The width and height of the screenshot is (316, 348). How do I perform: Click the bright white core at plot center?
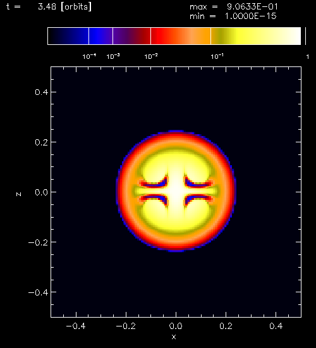pyautogui.click(x=176, y=191)
